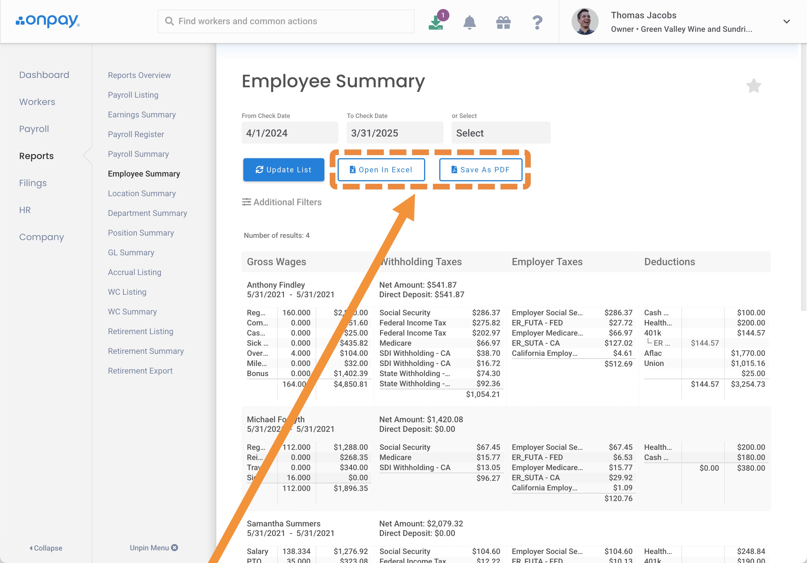
Task: Open WC Summary report
Action: click(132, 311)
